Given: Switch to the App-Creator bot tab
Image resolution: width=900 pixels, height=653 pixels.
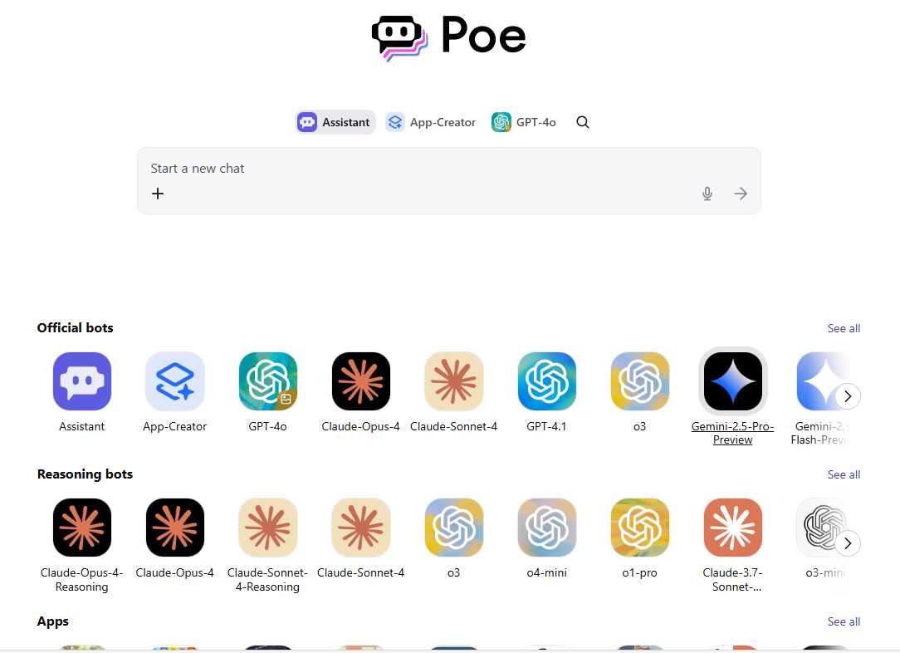Looking at the screenshot, I should 431,122.
